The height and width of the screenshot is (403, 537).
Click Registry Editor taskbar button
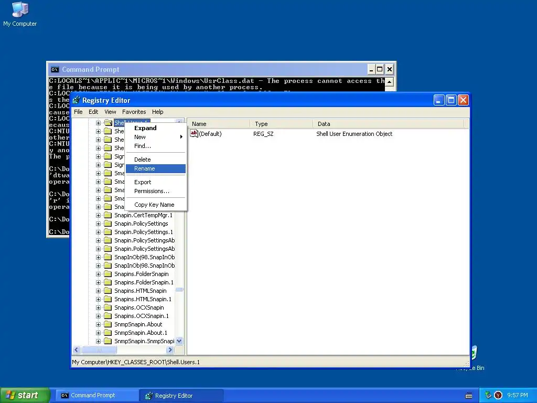click(182, 396)
